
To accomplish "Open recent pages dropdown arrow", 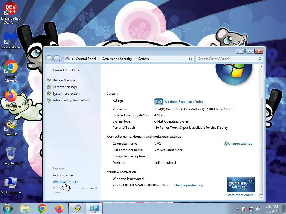I will click(62, 59).
